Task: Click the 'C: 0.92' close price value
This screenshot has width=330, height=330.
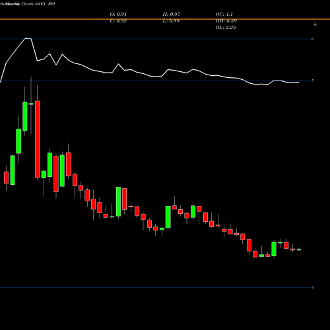Action: [118, 21]
